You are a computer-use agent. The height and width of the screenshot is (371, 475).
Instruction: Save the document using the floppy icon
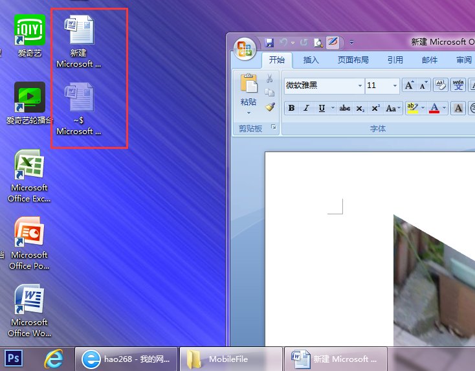point(269,43)
